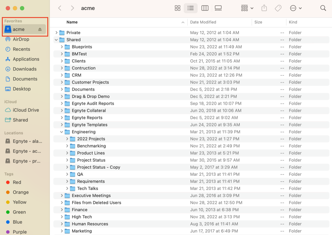Go back with the left chevron
Screen dimensions: 332x235
60,8
